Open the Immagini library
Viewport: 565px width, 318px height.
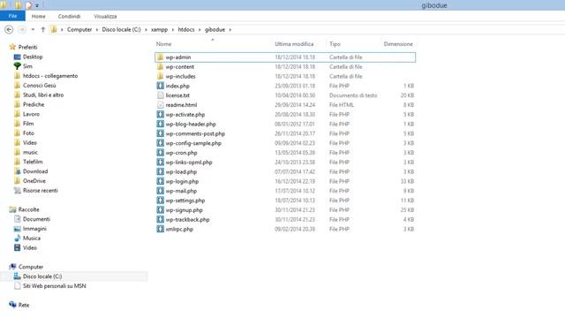[34, 229]
